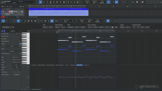Open the keyboard instrument editor icon on Mai Tai track
The width and height of the screenshot is (162, 91).
(x=22, y=12)
